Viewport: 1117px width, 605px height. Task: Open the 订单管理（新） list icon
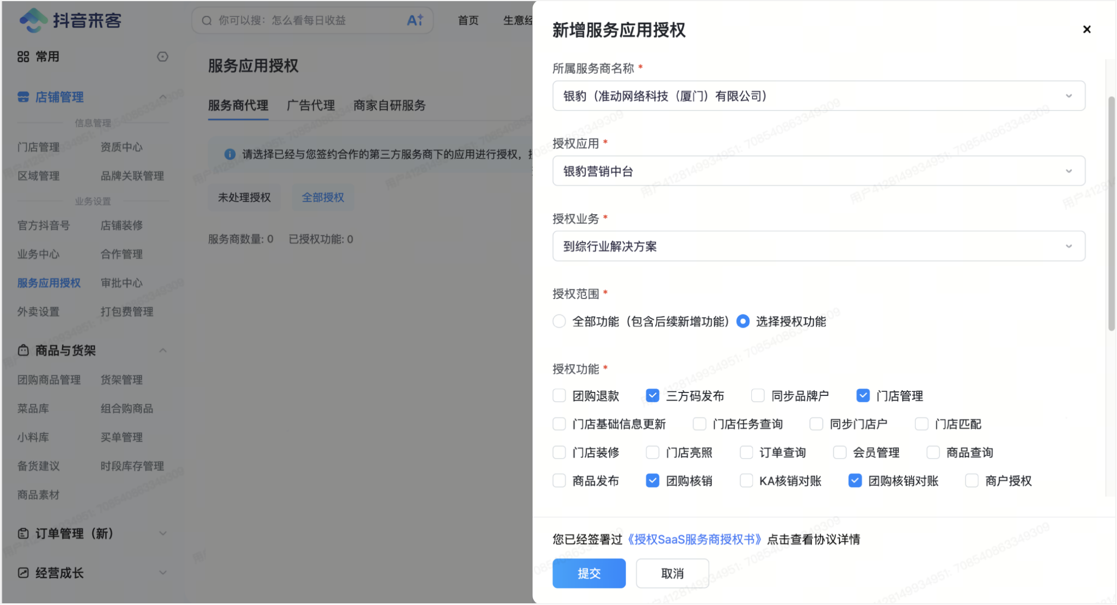tap(23, 534)
